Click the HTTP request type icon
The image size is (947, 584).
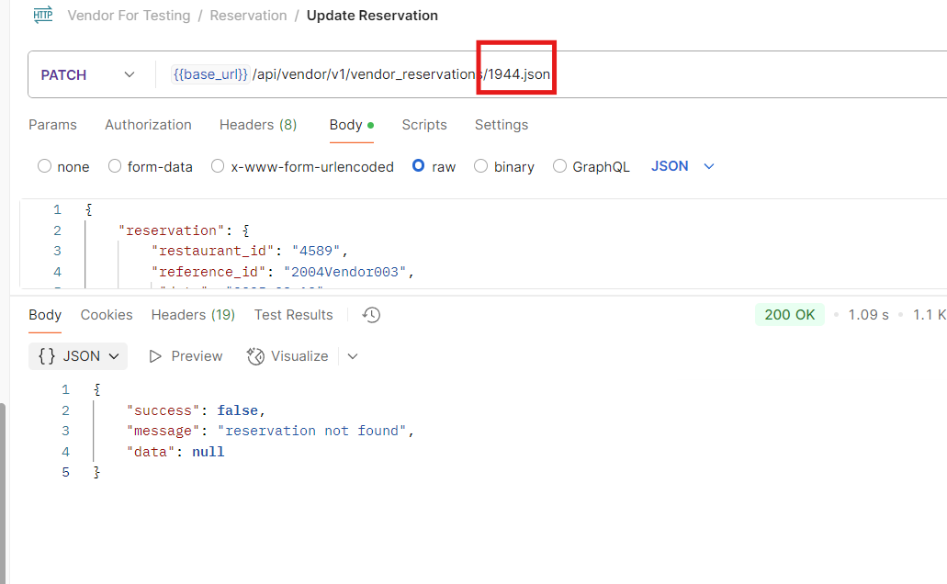42,15
